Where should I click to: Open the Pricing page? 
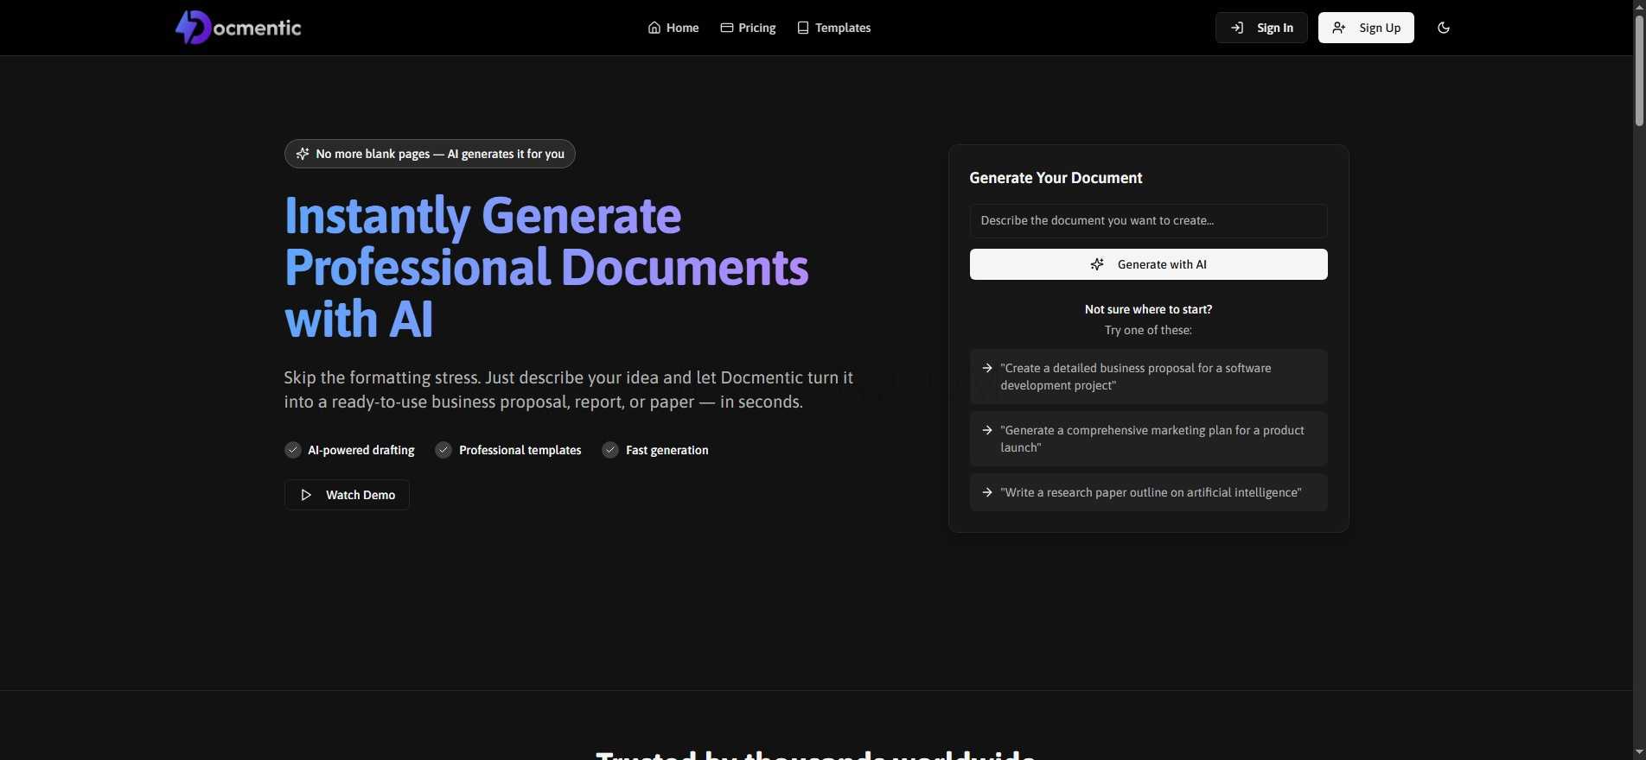756,28
